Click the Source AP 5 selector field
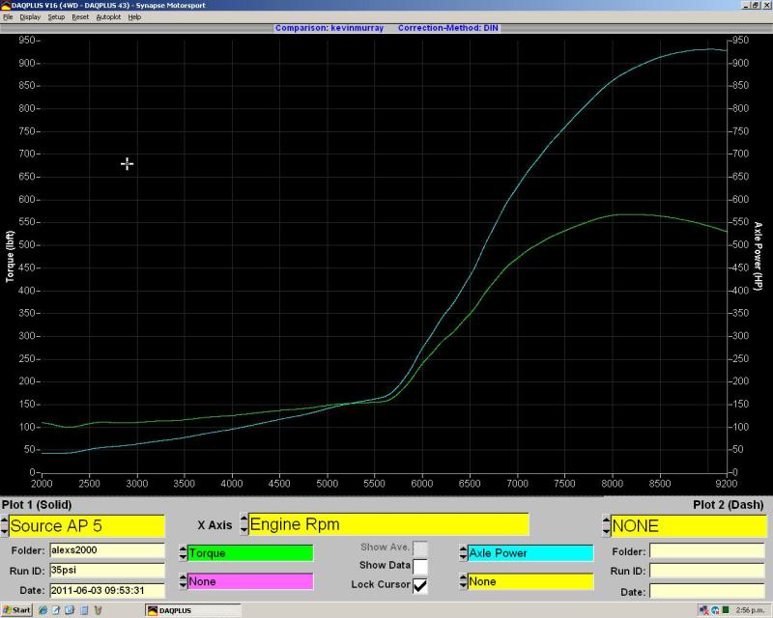This screenshot has height=618, width=773. [87, 526]
